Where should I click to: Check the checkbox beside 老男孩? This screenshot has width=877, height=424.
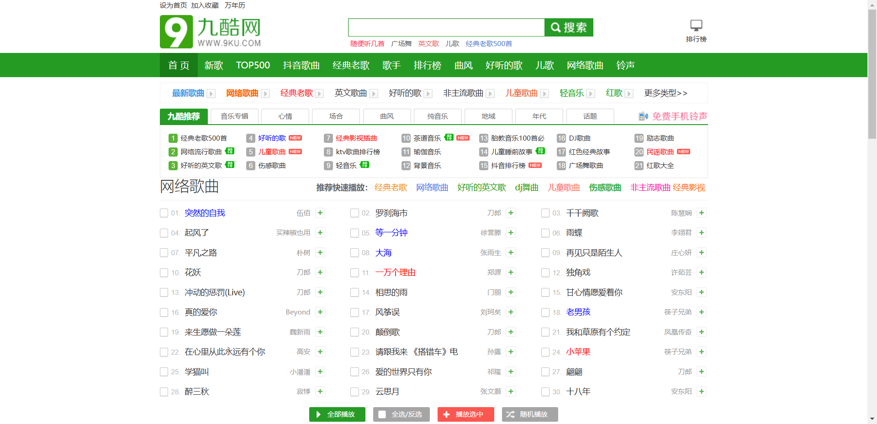tap(545, 312)
